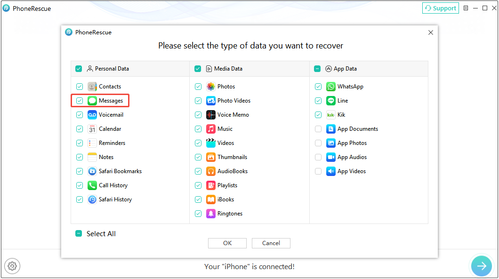Click the Safari History icon

pos(92,199)
